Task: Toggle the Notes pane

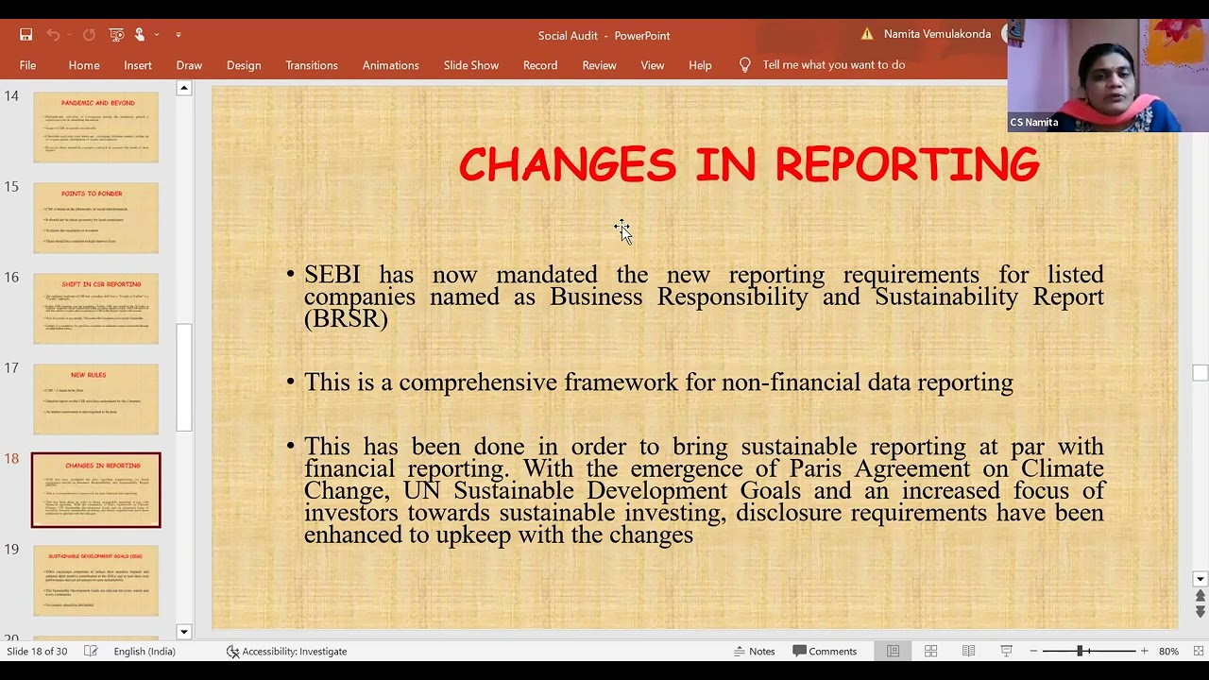Action: coord(755,651)
